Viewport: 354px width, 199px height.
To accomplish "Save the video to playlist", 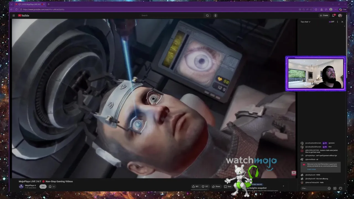I will click(228, 187).
